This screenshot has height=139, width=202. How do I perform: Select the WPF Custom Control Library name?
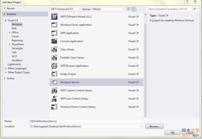(x=76, y=90)
